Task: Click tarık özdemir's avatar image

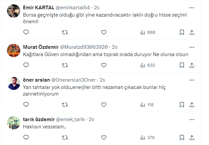Action: click(14, 123)
